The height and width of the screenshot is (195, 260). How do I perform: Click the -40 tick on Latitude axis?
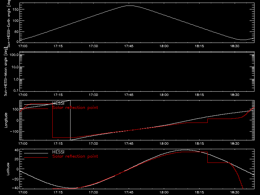point(15,188)
